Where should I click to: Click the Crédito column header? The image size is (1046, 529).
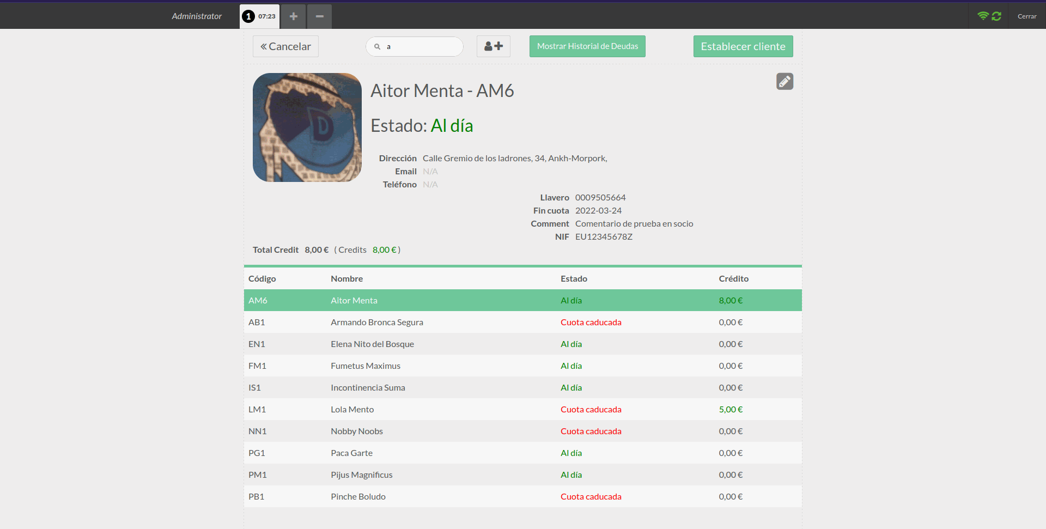tap(733, 278)
